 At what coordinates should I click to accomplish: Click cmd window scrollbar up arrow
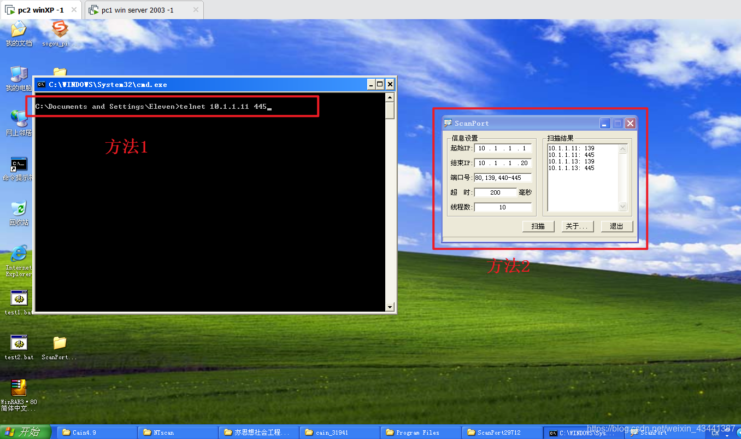pos(390,97)
